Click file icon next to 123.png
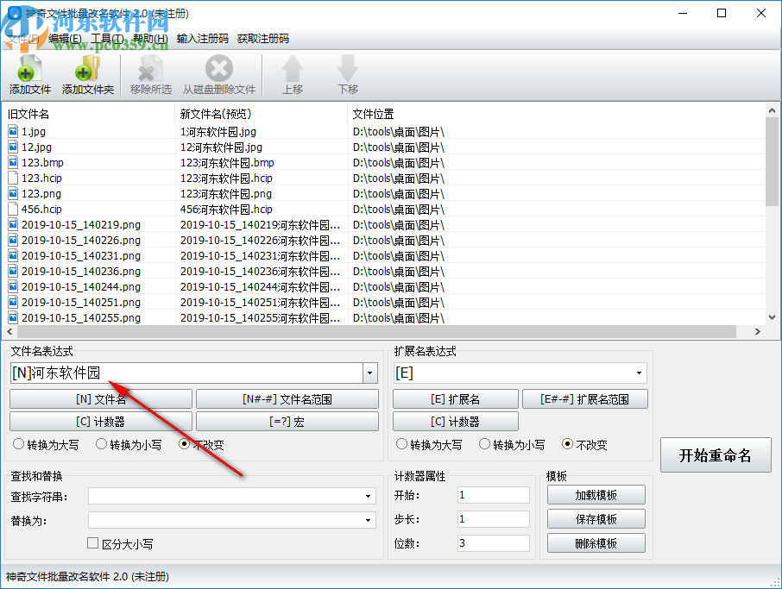This screenshot has width=782, height=589. [13, 193]
